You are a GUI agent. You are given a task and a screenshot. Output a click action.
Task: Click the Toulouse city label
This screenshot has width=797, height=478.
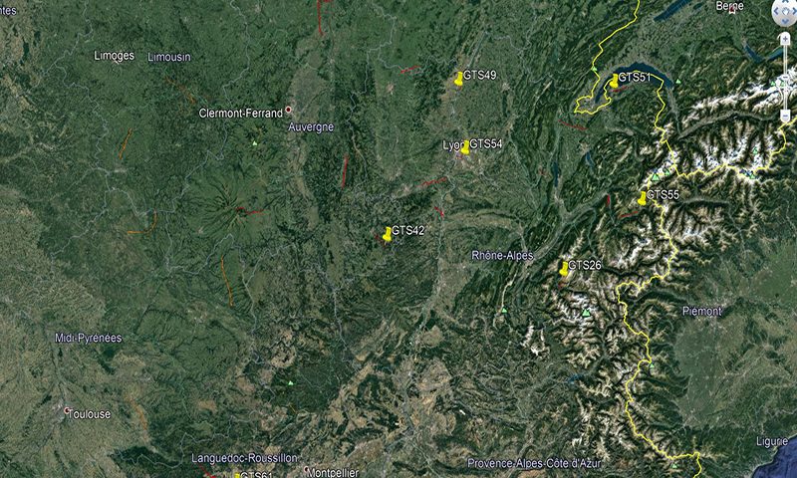(90, 414)
